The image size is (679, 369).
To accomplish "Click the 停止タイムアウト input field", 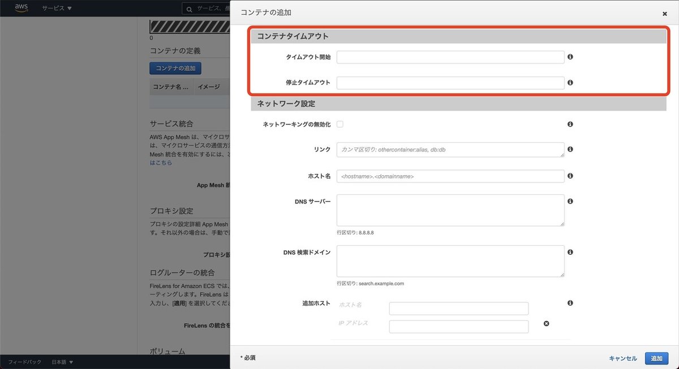I will tap(450, 83).
